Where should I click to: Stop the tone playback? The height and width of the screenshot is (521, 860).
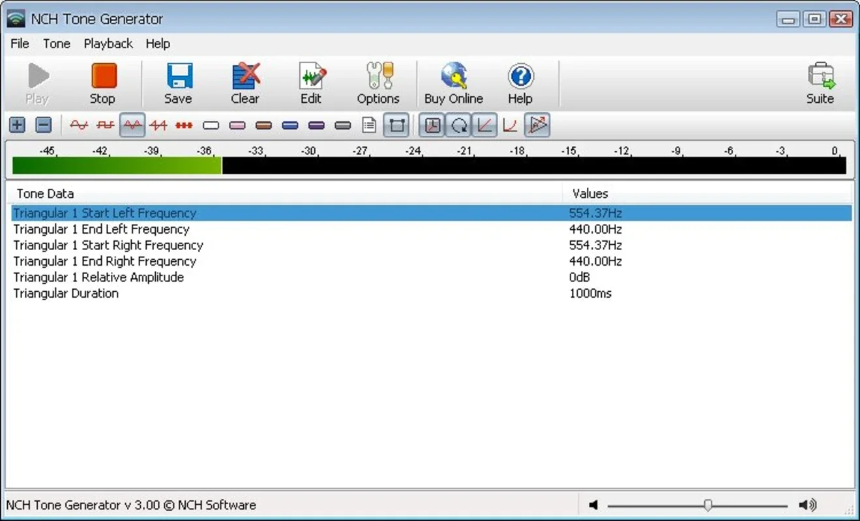pyautogui.click(x=102, y=84)
